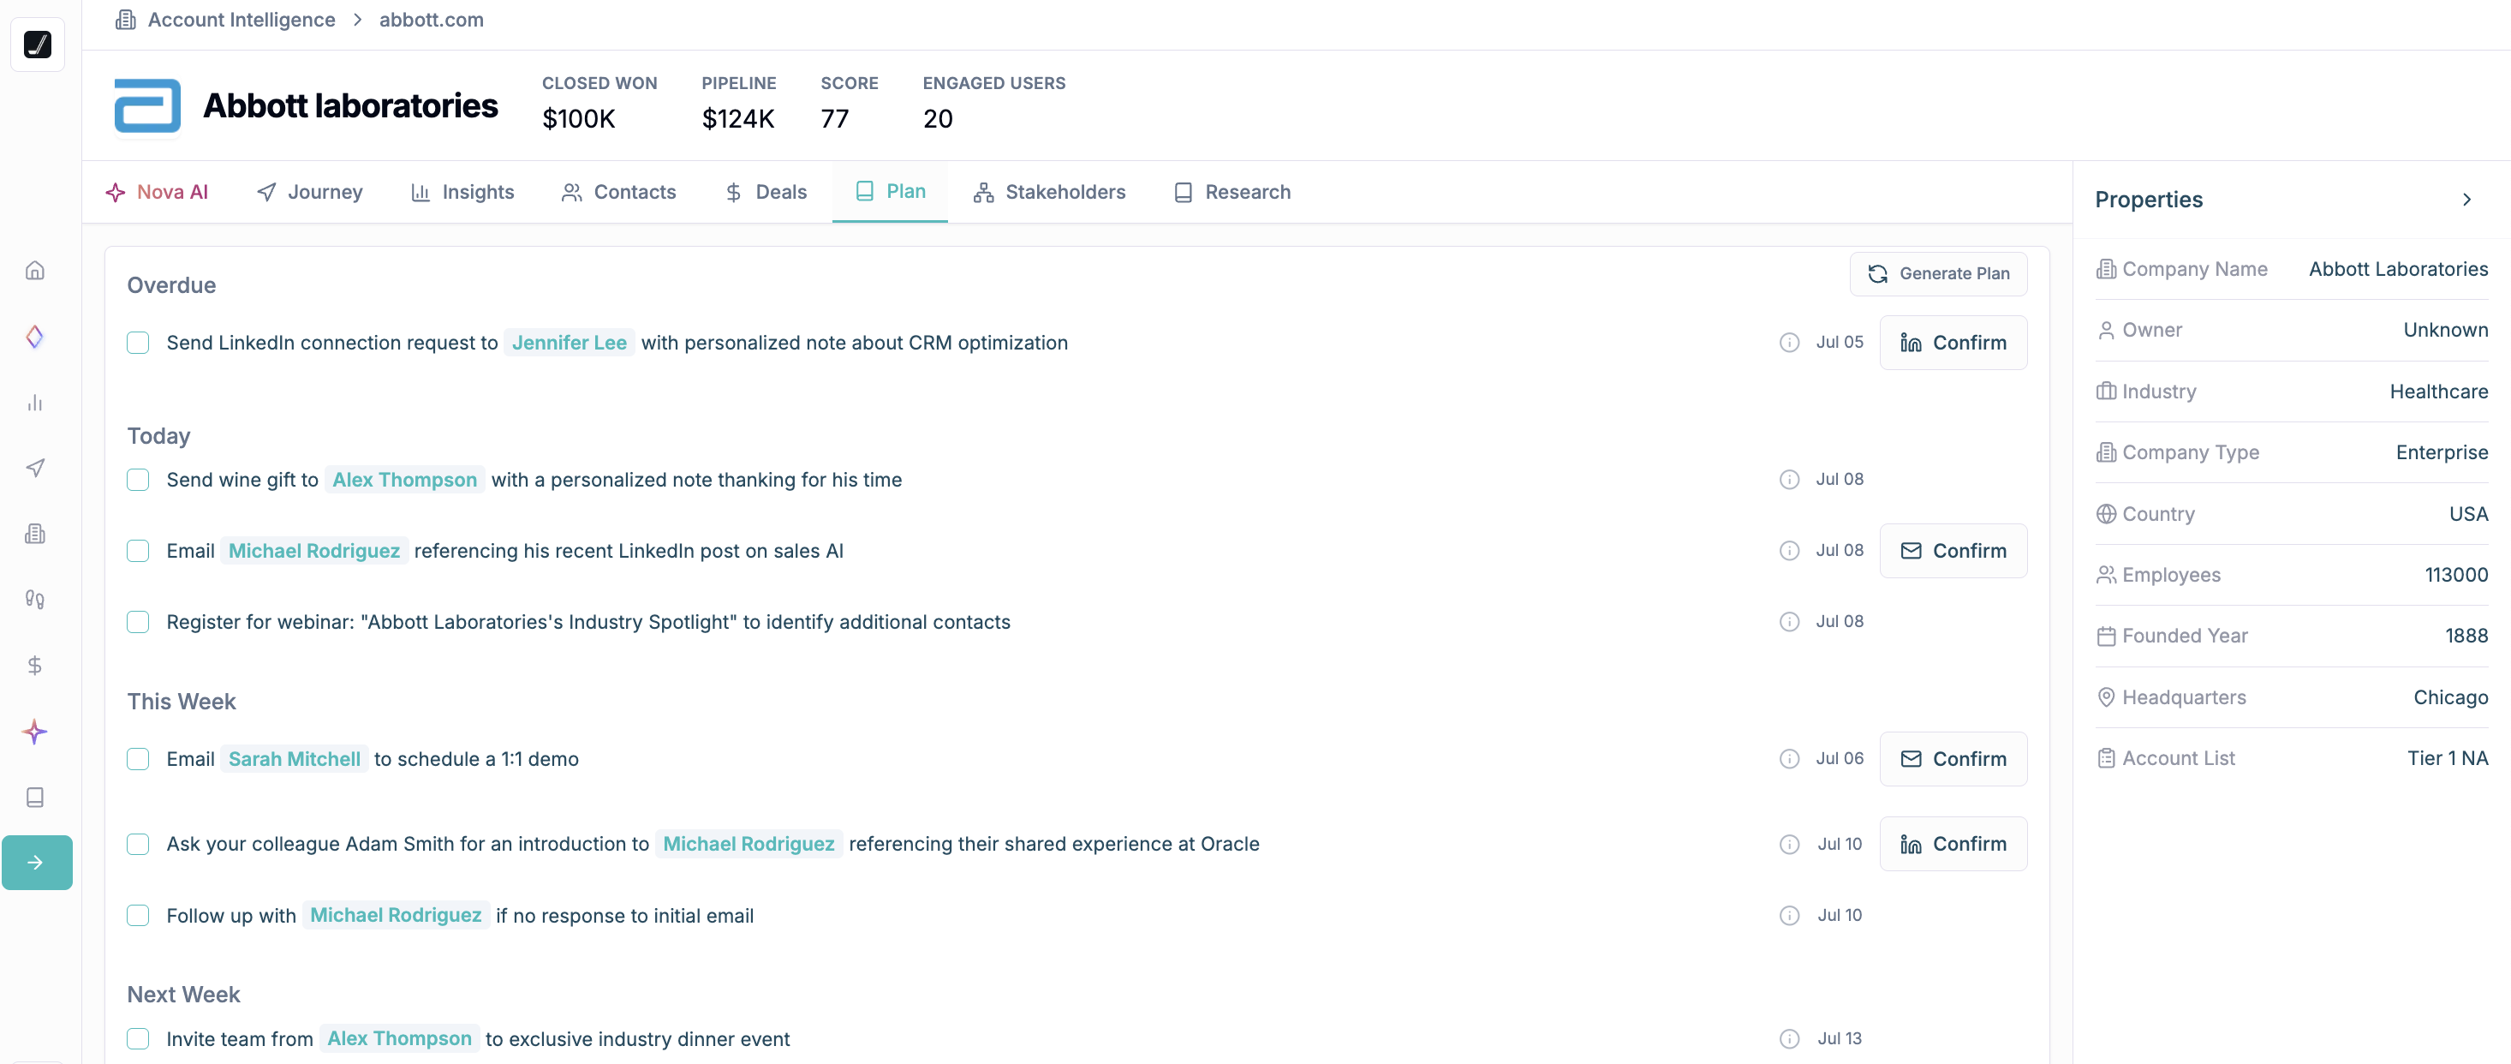Click the dollar sign sidebar icon
The image size is (2511, 1064).
(35, 665)
